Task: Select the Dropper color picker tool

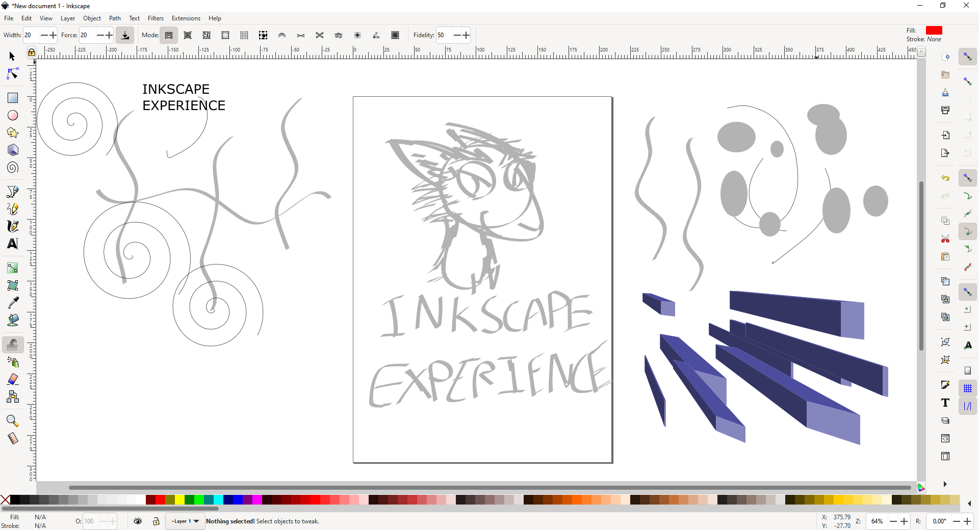Action: point(12,303)
